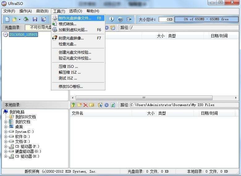Click the 650MB capacity progress bar
This screenshot has height=176, width=241.
point(206,19)
